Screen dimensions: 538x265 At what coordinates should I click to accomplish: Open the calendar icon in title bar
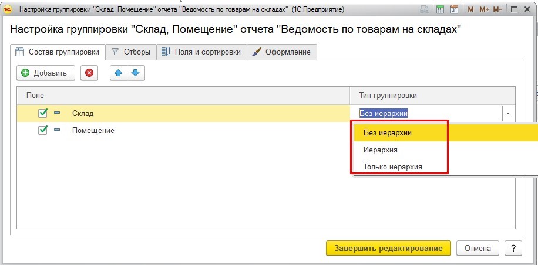454,10
